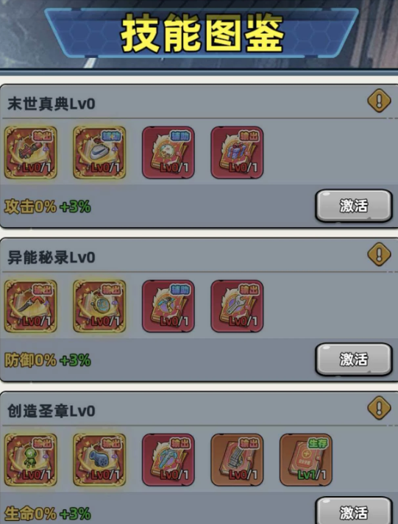Select the dagger skill book in 异能秘录
Image resolution: width=398 pixels, height=524 pixels.
click(30, 306)
